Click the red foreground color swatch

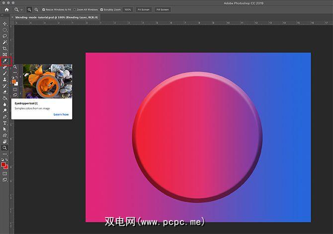[4, 164]
